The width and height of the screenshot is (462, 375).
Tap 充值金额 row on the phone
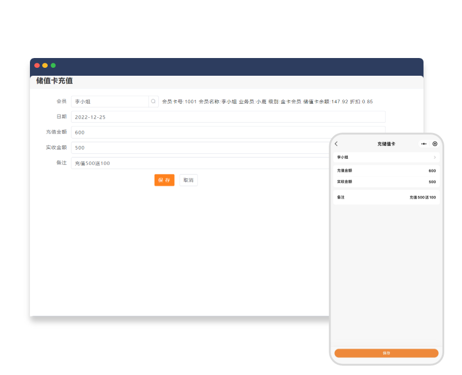(x=386, y=171)
